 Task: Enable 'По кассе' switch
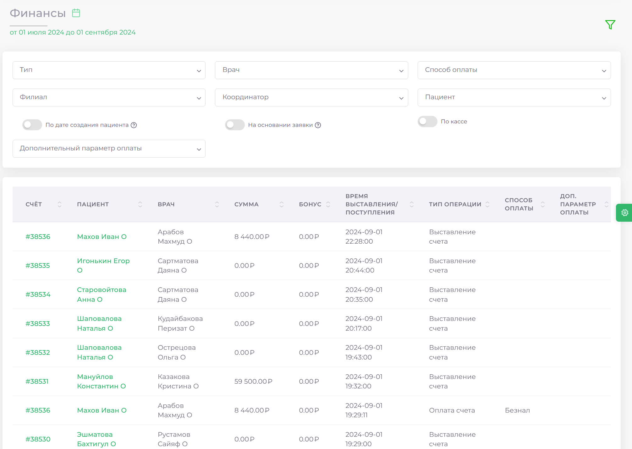(427, 121)
